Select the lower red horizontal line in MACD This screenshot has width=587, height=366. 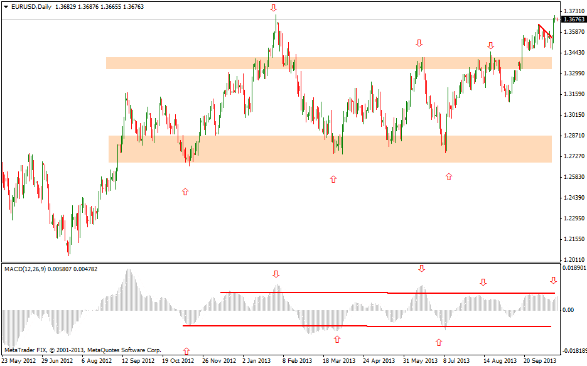(283, 326)
